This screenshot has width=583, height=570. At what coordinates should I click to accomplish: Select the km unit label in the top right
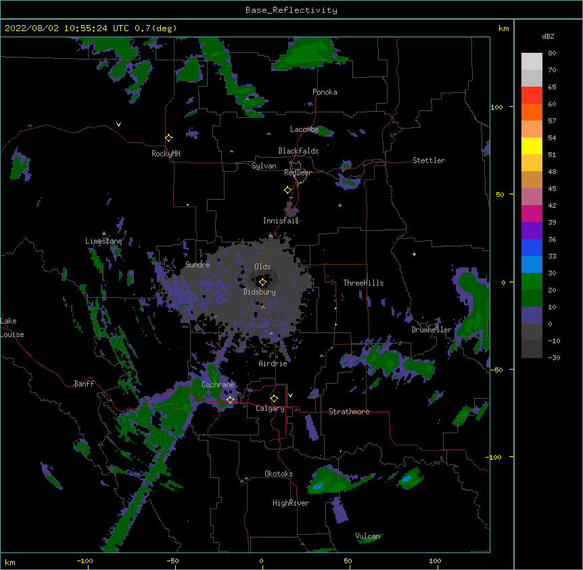click(x=503, y=28)
